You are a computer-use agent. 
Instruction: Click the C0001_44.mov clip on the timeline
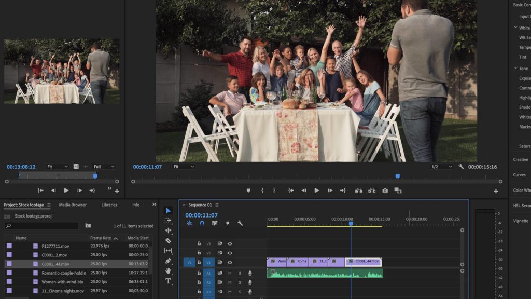point(364,261)
